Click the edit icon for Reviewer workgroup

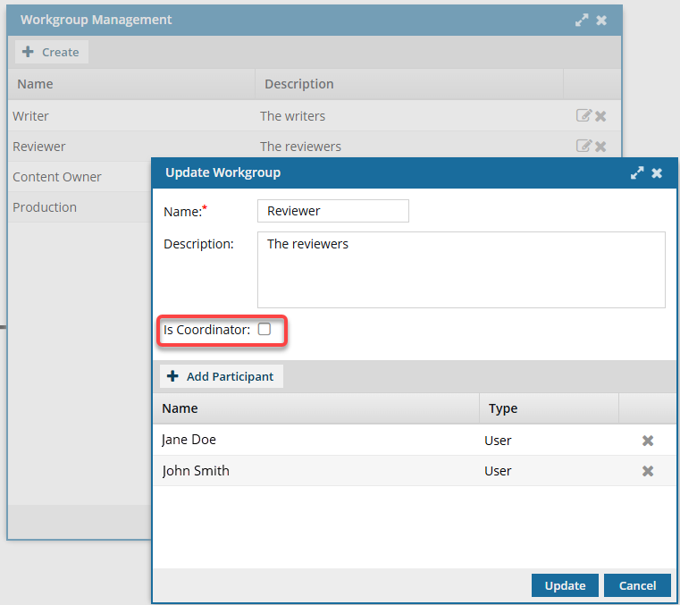pos(583,146)
